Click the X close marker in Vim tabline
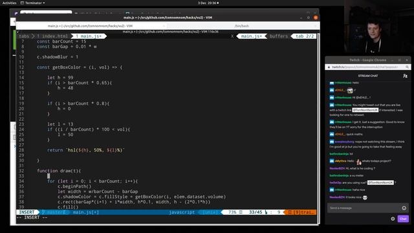This screenshot has width=414, height=233. pos(232,36)
